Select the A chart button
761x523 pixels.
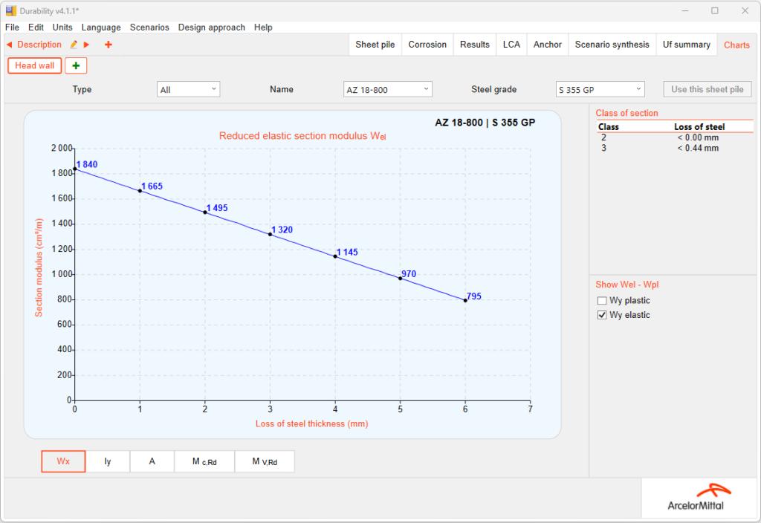152,461
